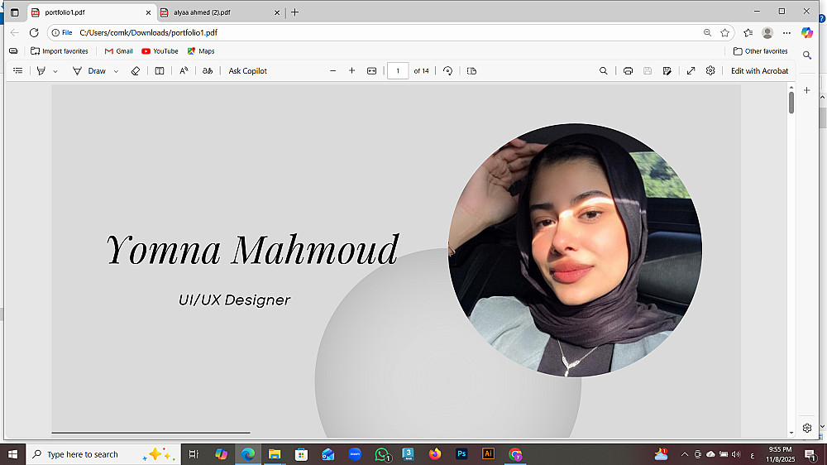
Task: View site information File icon
Action: click(x=62, y=33)
